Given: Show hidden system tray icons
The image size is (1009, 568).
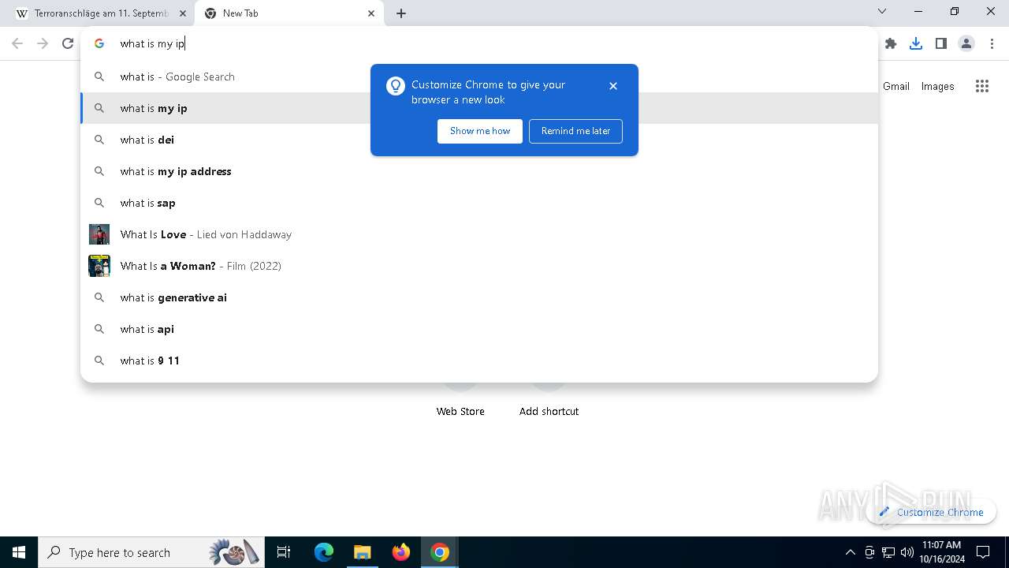Looking at the screenshot, I should [x=850, y=552].
